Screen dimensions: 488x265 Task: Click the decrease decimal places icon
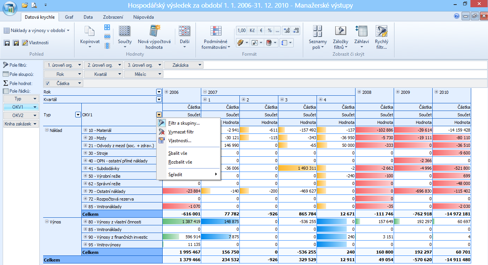296,31
